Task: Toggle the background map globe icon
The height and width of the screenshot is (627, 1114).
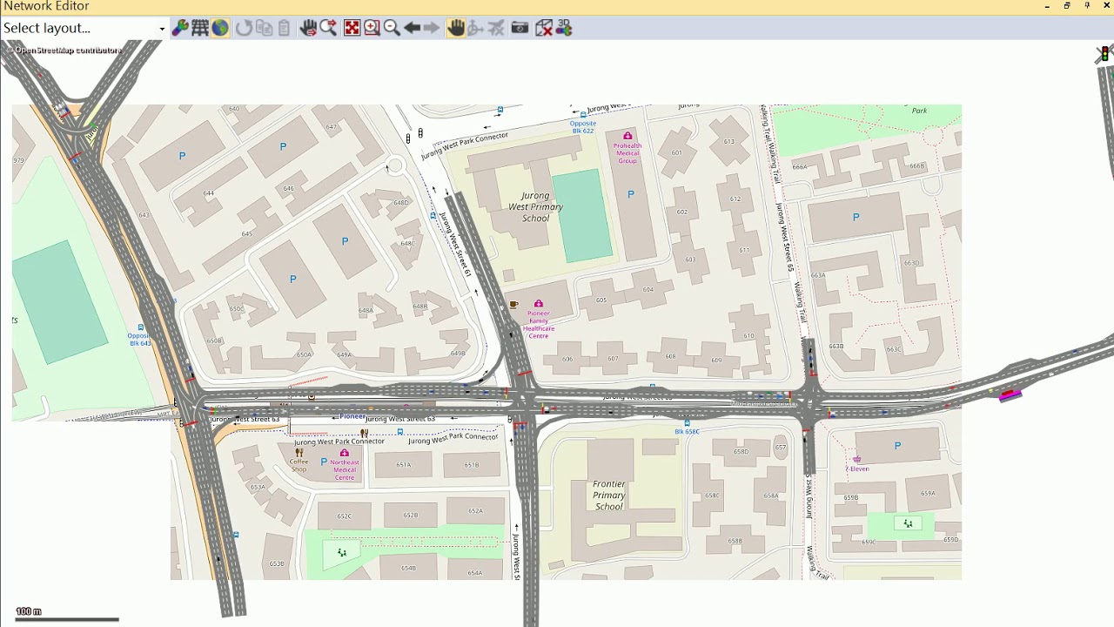Action: 220,28
